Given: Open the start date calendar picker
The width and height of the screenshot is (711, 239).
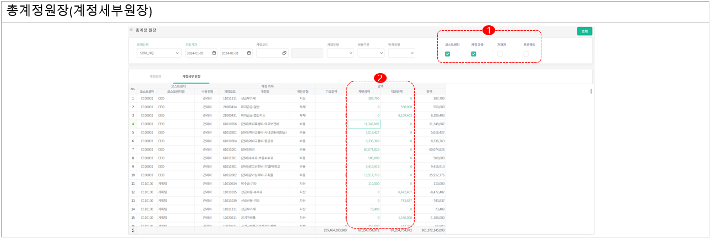Looking at the screenshot, I should 214,53.
